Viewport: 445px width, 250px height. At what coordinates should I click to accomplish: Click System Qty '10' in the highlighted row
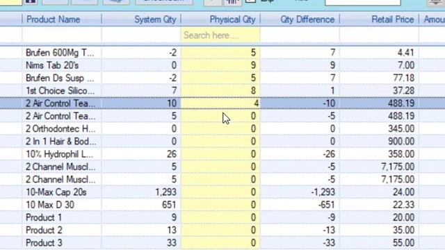(x=141, y=103)
